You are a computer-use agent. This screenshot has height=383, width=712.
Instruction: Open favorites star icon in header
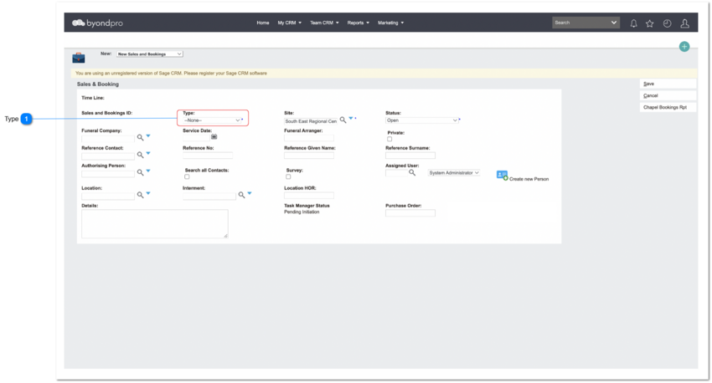tap(650, 23)
